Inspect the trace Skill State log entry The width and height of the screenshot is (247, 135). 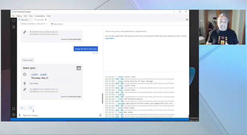pos(121,108)
